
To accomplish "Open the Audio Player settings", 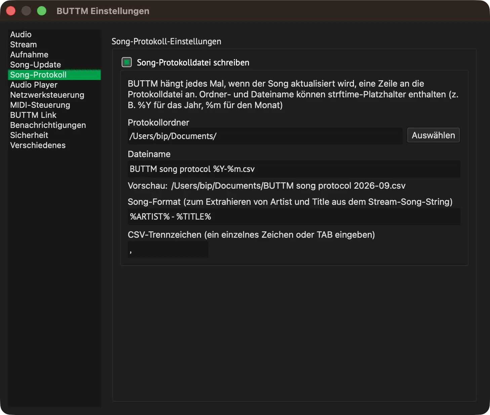I will click(x=54, y=85).
